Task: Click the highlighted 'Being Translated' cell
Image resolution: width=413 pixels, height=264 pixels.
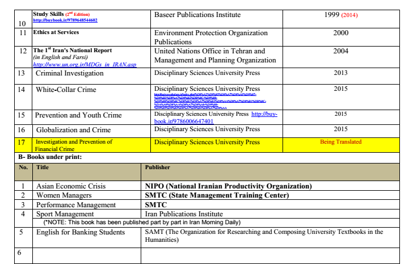Action: [x=341, y=142]
